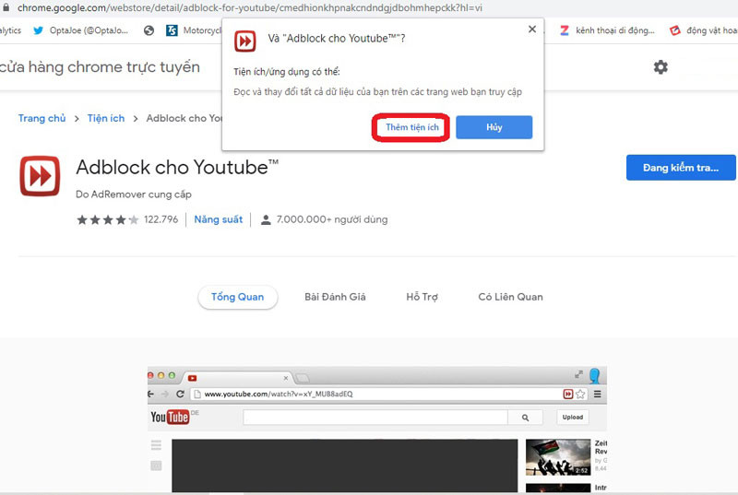Click the preview tab close X
Screen dimensions: 738x495
click(286, 378)
